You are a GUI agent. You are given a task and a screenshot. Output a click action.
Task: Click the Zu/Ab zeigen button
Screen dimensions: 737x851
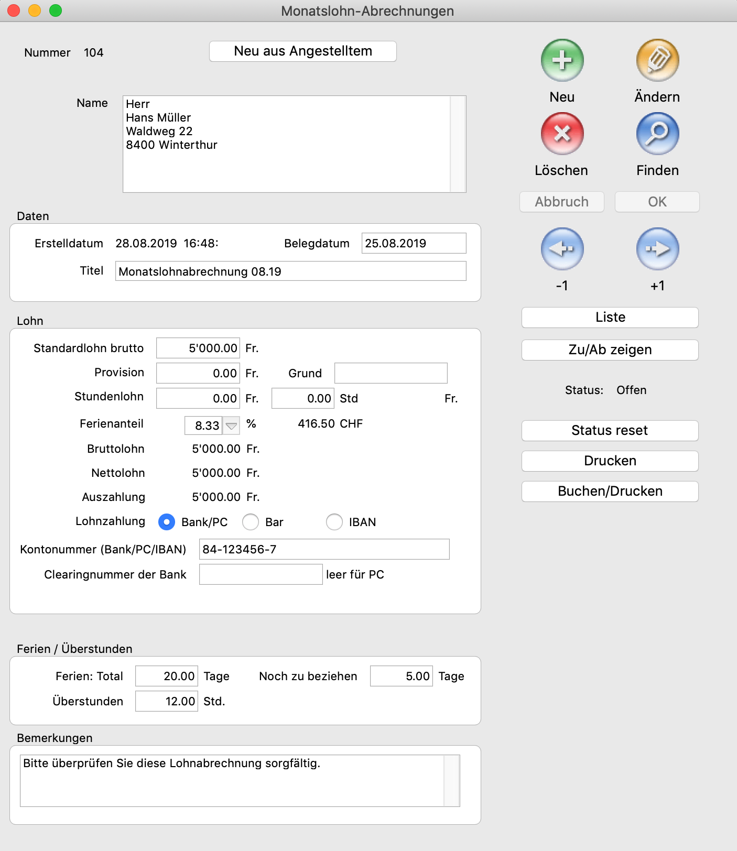pyautogui.click(x=610, y=350)
